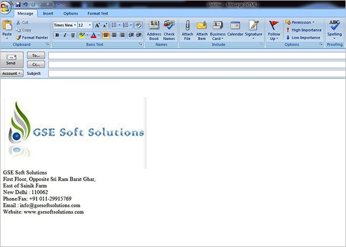Switch to the Insert tab
The height and width of the screenshot is (247, 346).
pyautogui.click(x=48, y=14)
